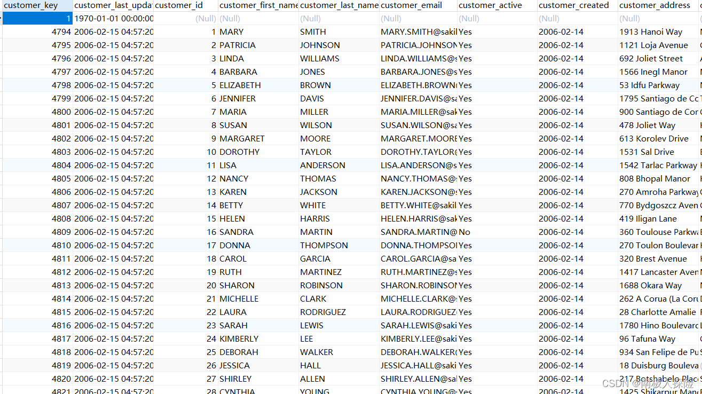Screen dimensions: 702x394
Task: Click the last name cell DAVIS
Action: coord(339,98)
